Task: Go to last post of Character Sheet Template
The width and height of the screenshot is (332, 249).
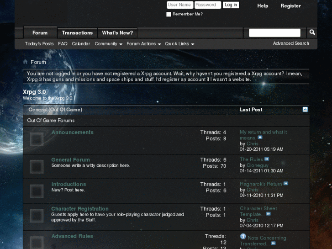Action: point(268,214)
